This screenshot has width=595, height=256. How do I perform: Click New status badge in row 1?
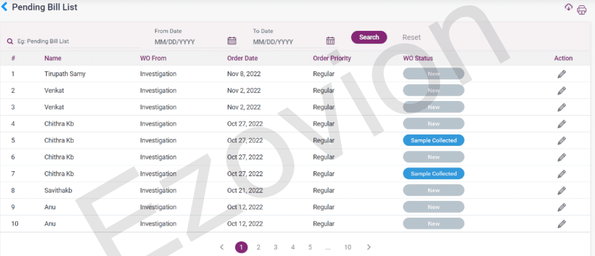(433, 74)
